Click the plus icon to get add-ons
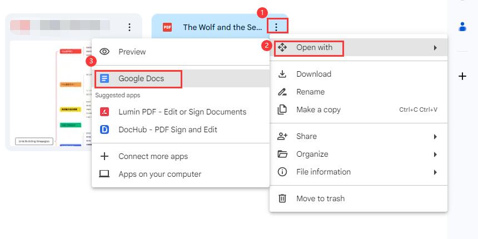This screenshot has width=478, height=239. pos(462,76)
